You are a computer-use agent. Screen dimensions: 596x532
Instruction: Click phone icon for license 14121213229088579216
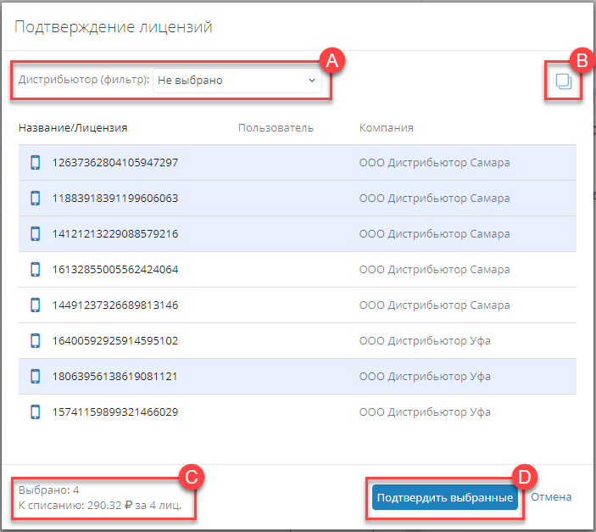pyautogui.click(x=36, y=234)
